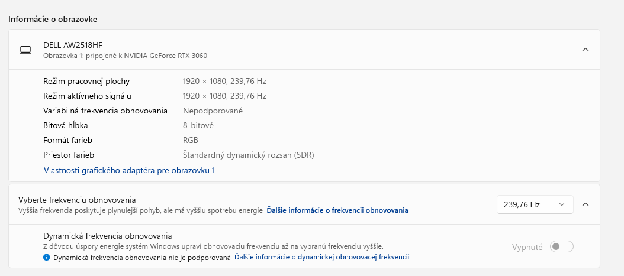Click the RGB colour format value
The height and width of the screenshot is (276, 624).
click(x=190, y=140)
